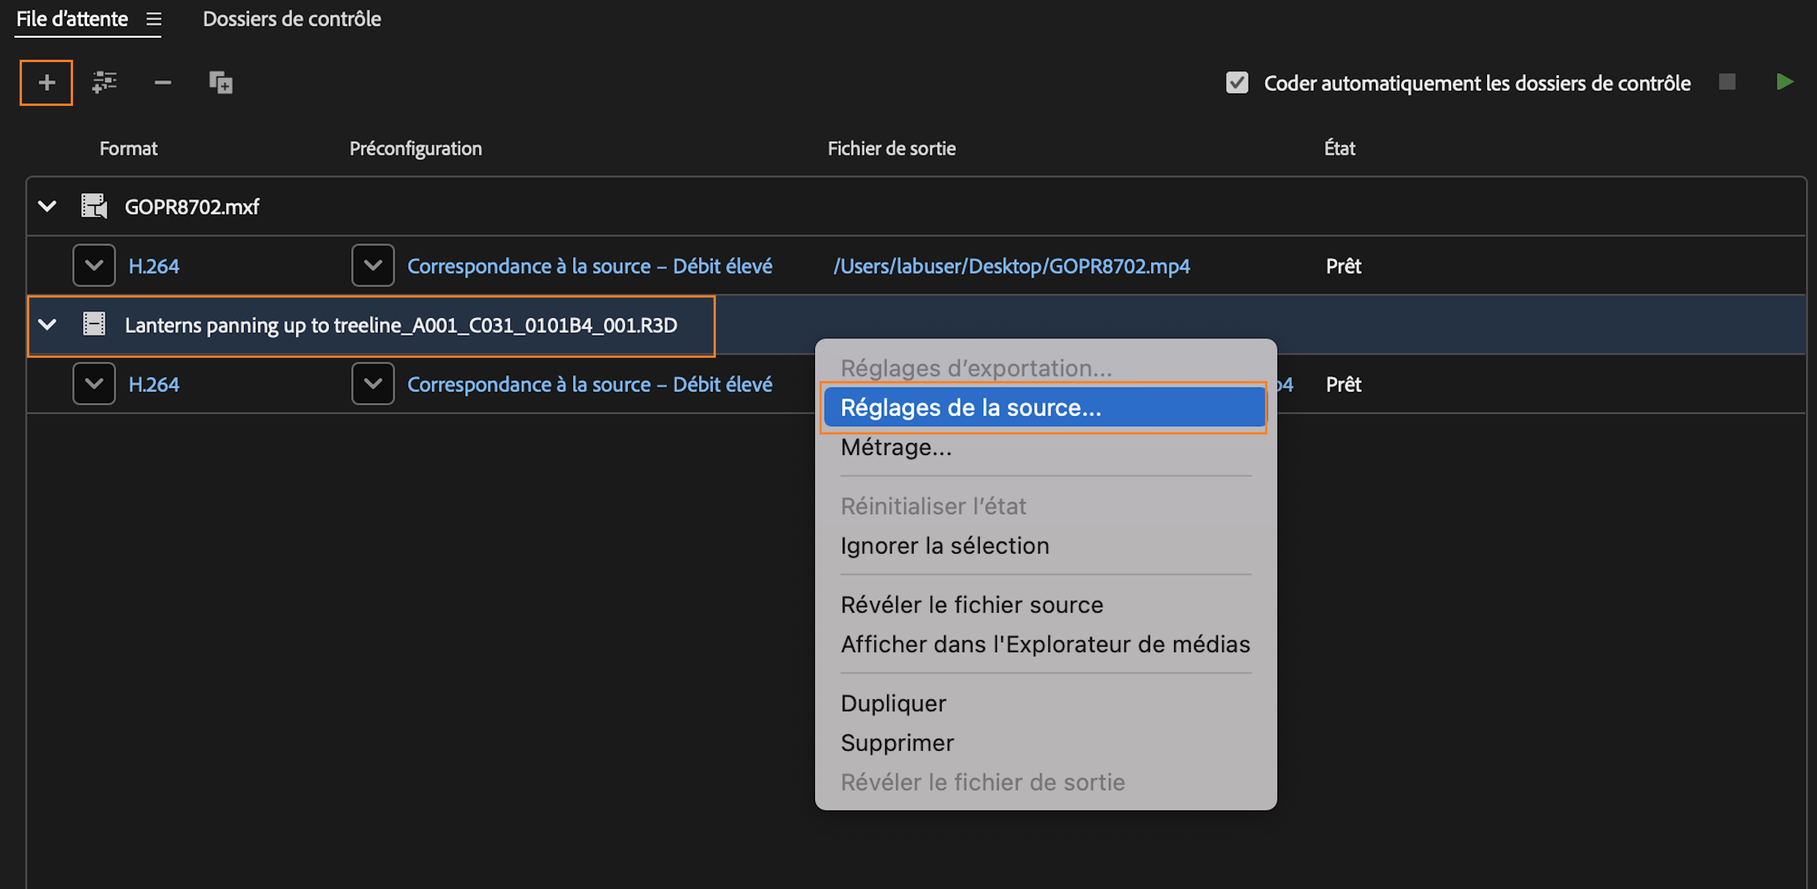Select Supprimer from the context menu

[x=897, y=743]
